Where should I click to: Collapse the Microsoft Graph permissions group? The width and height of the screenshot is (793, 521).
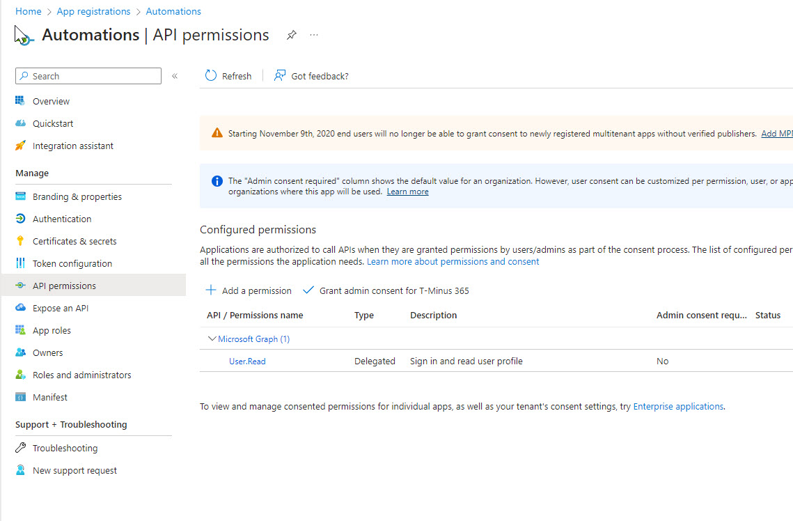pyautogui.click(x=212, y=339)
